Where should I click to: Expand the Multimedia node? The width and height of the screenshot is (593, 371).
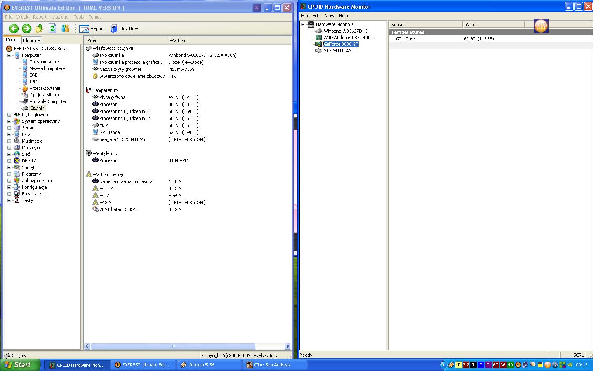click(9, 141)
